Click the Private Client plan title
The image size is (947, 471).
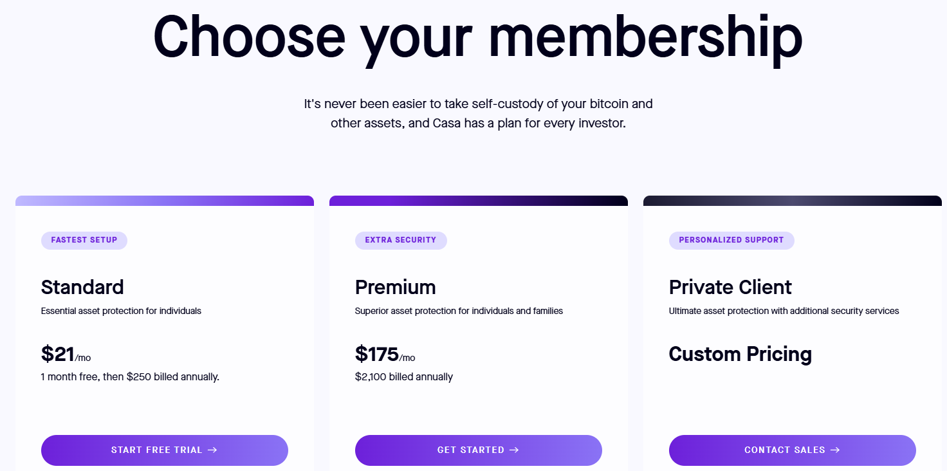730,287
